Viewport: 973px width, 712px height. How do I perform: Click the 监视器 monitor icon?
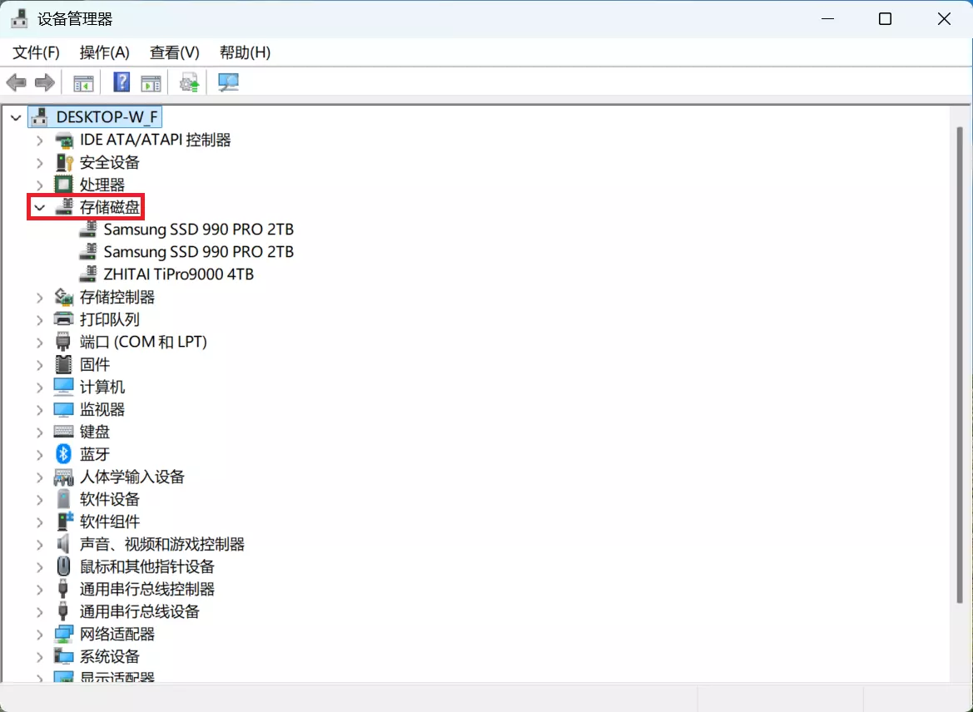[62, 409]
